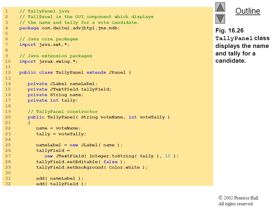Image resolution: width=278 pixels, height=209 pixels.
Task: Click the '// Java extension packages' comment
Action: tap(56, 56)
